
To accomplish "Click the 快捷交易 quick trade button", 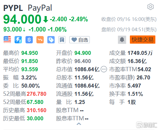I will 143,40.
